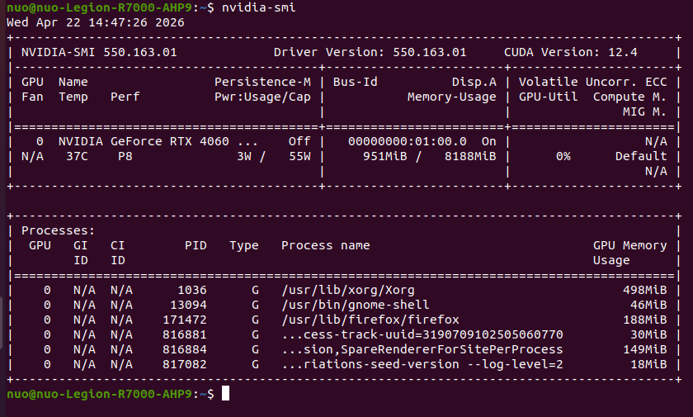Click the 'Processes:' section label

[x=59, y=230]
